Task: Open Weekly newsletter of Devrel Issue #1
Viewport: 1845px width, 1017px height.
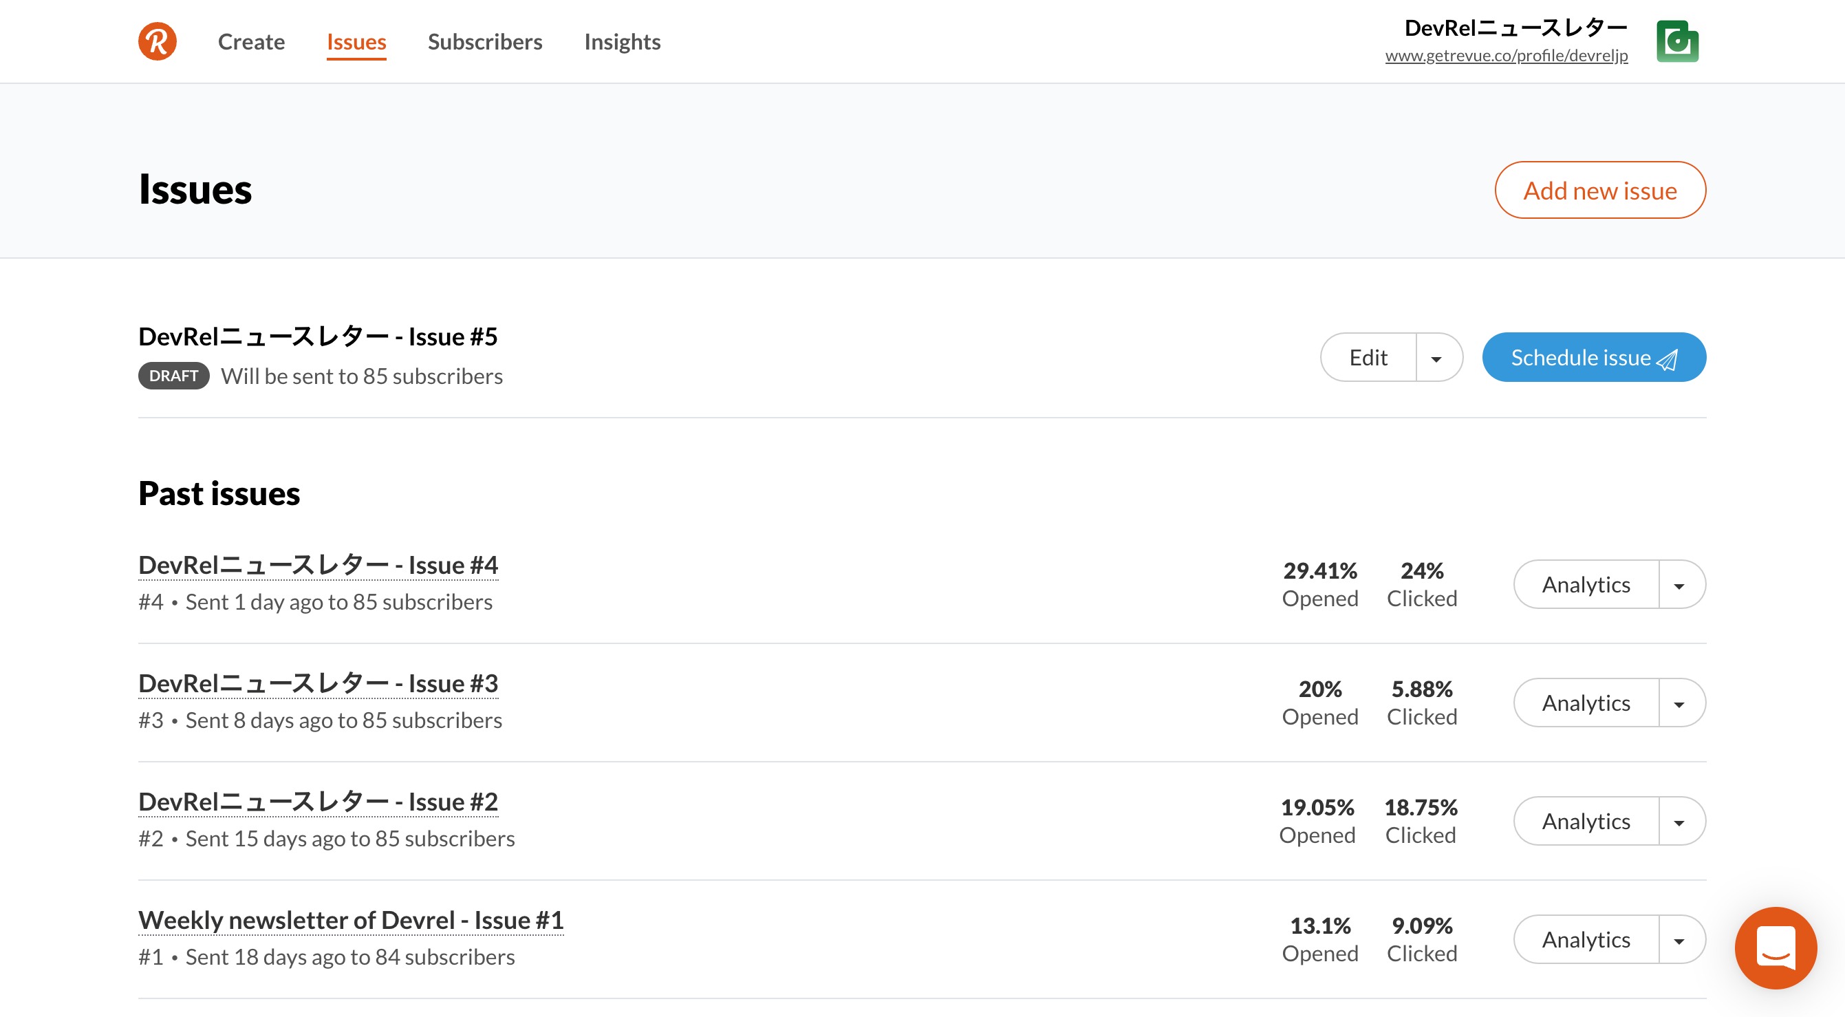Action: (x=350, y=919)
